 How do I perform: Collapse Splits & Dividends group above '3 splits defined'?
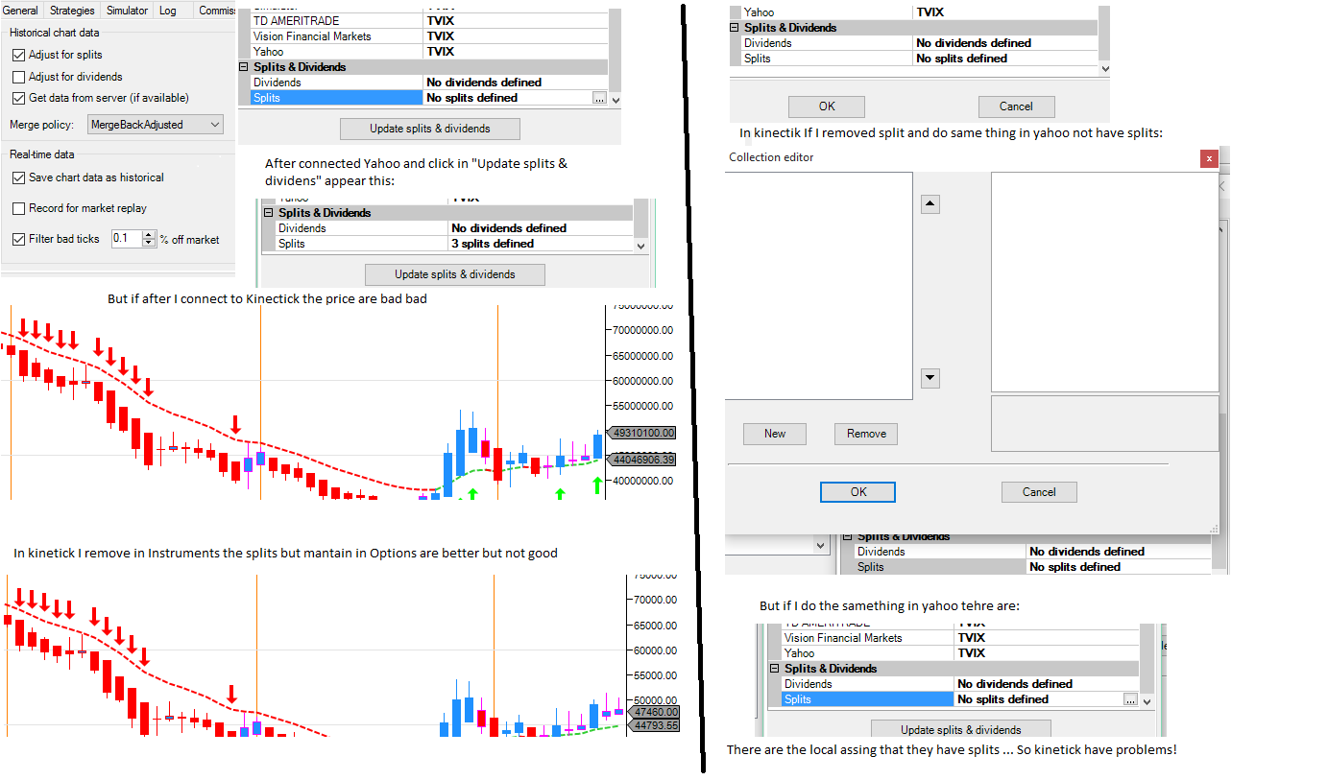tap(269, 213)
